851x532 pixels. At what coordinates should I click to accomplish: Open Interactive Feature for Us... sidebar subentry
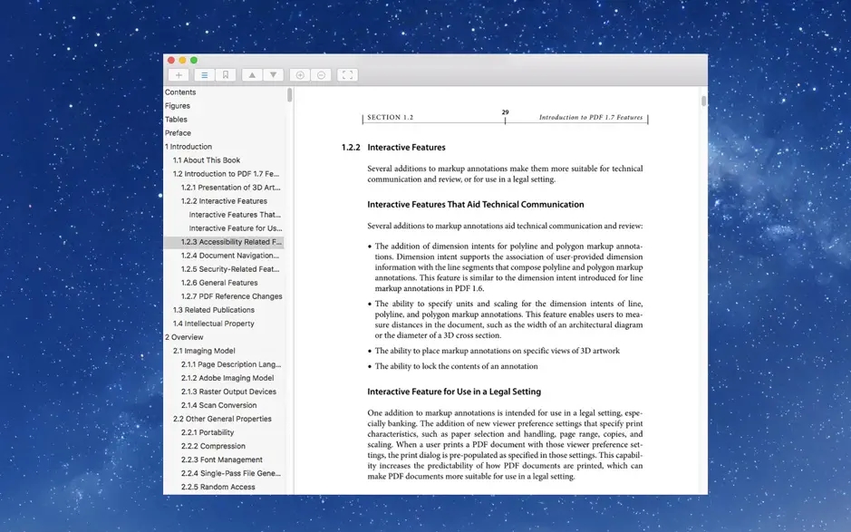236,228
